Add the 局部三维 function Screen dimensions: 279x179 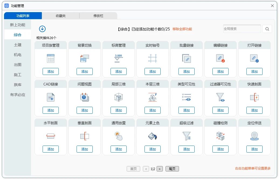119,110
